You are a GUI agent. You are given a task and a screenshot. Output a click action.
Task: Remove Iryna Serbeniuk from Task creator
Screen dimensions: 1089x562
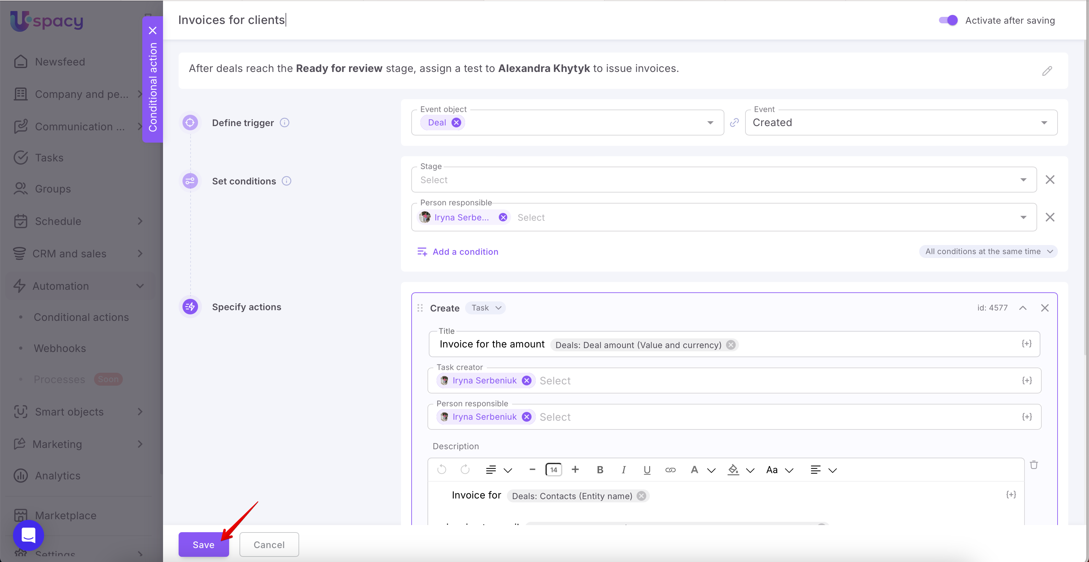pyautogui.click(x=526, y=381)
